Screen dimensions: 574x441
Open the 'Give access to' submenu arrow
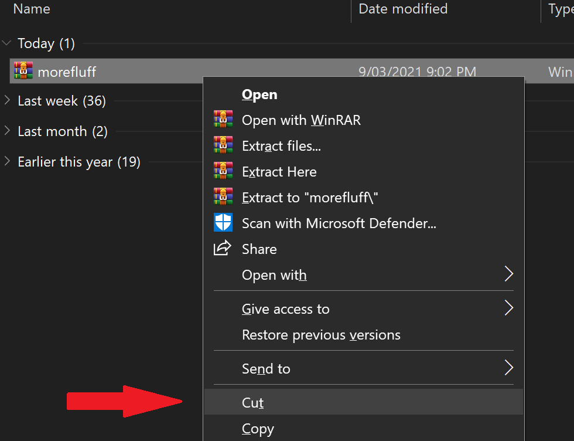pyautogui.click(x=508, y=308)
